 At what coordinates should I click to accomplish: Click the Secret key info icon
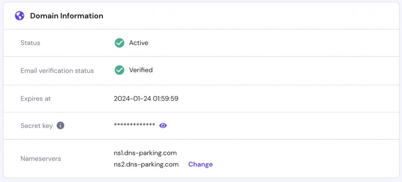pos(60,126)
